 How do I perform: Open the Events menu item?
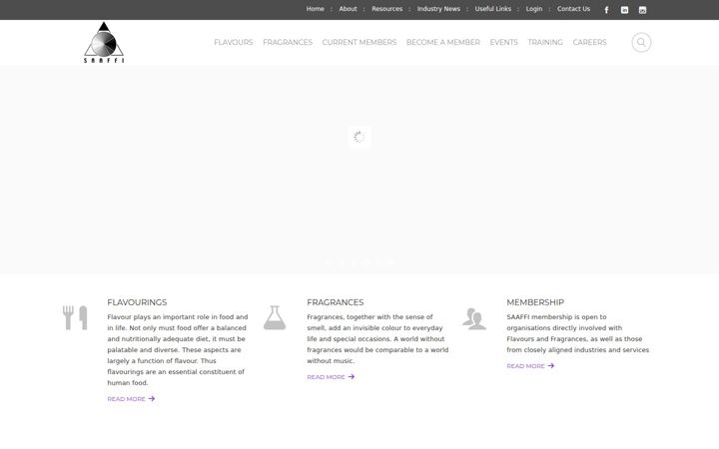503,42
